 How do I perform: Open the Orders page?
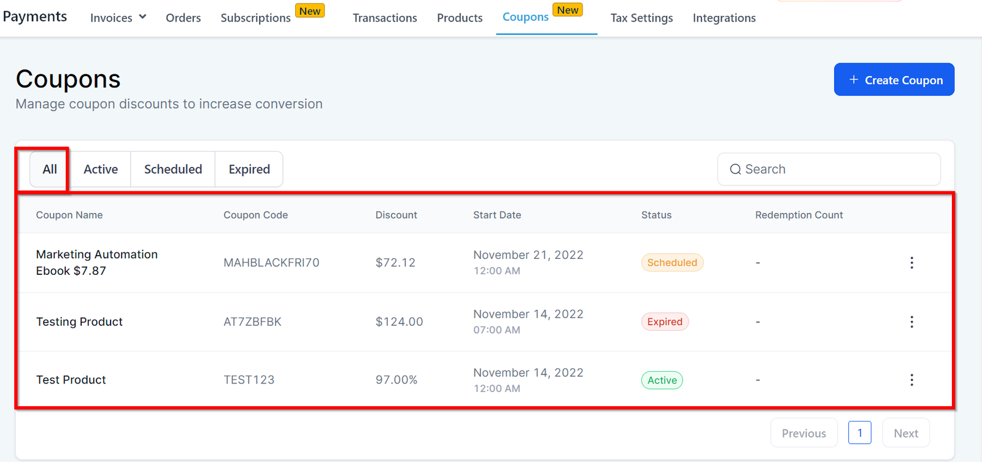coord(183,18)
